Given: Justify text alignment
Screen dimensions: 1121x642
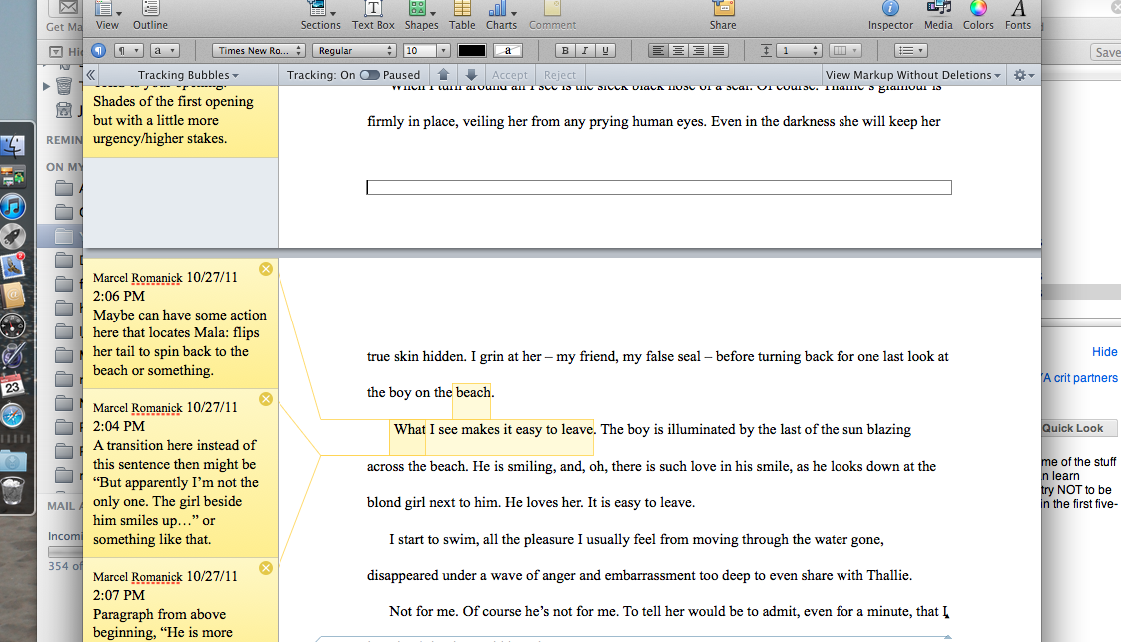Looking at the screenshot, I should (x=719, y=51).
